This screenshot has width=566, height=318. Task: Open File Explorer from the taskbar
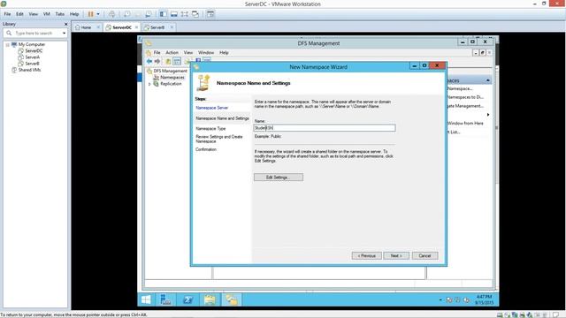pos(210,300)
